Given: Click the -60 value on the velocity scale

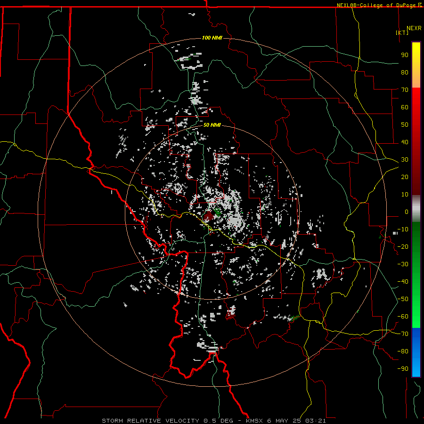Looking at the screenshot, I should coord(403,317).
